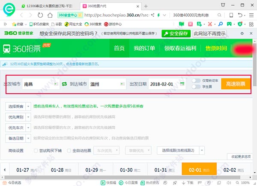Open 下载 downloads in status bar
This screenshot has height=186, width=257.
tap(188, 183)
